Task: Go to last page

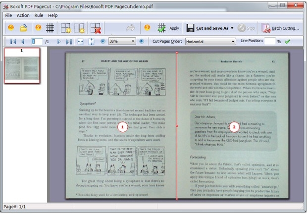Action: [69, 42]
